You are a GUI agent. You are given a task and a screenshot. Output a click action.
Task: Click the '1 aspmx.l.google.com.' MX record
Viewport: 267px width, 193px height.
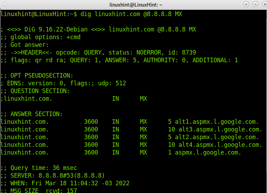(204, 152)
